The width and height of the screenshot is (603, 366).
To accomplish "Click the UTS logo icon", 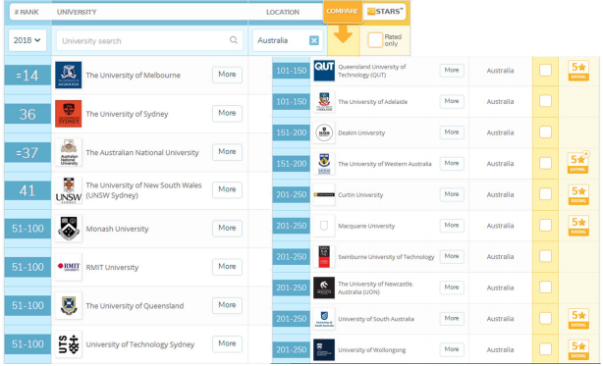I will [68, 344].
